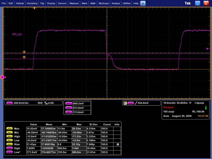
Task: Select cursor b marker on the graticule
Action: (x=24, y=52)
